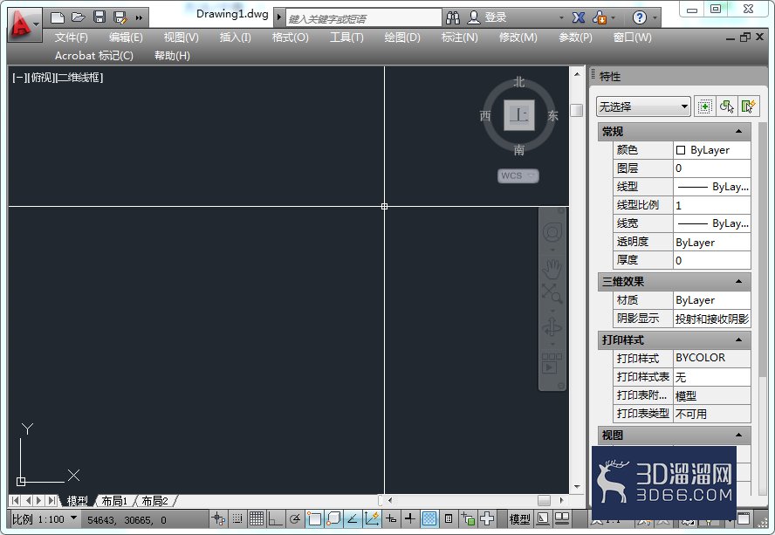
Task: Open the 绘图(D) menu
Action: click(x=402, y=37)
